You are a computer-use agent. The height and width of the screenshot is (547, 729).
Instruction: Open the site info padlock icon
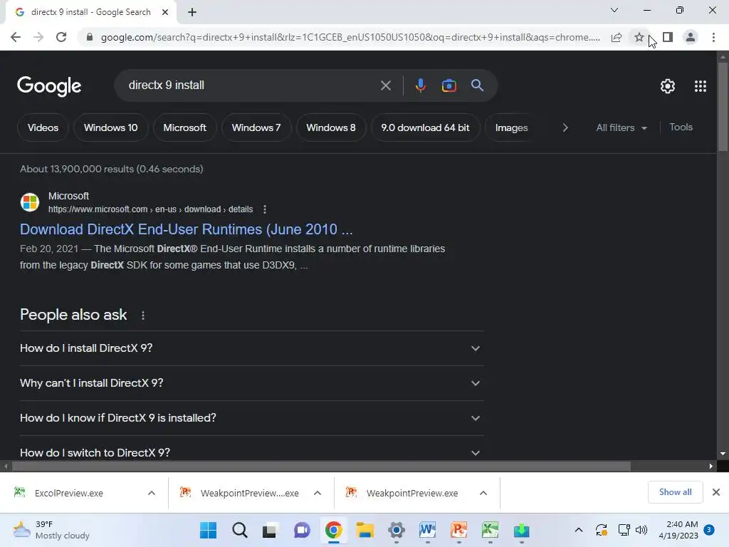pyautogui.click(x=90, y=37)
